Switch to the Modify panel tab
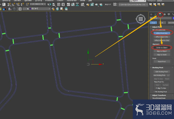This screenshot has width=174, height=119. point(156,15)
